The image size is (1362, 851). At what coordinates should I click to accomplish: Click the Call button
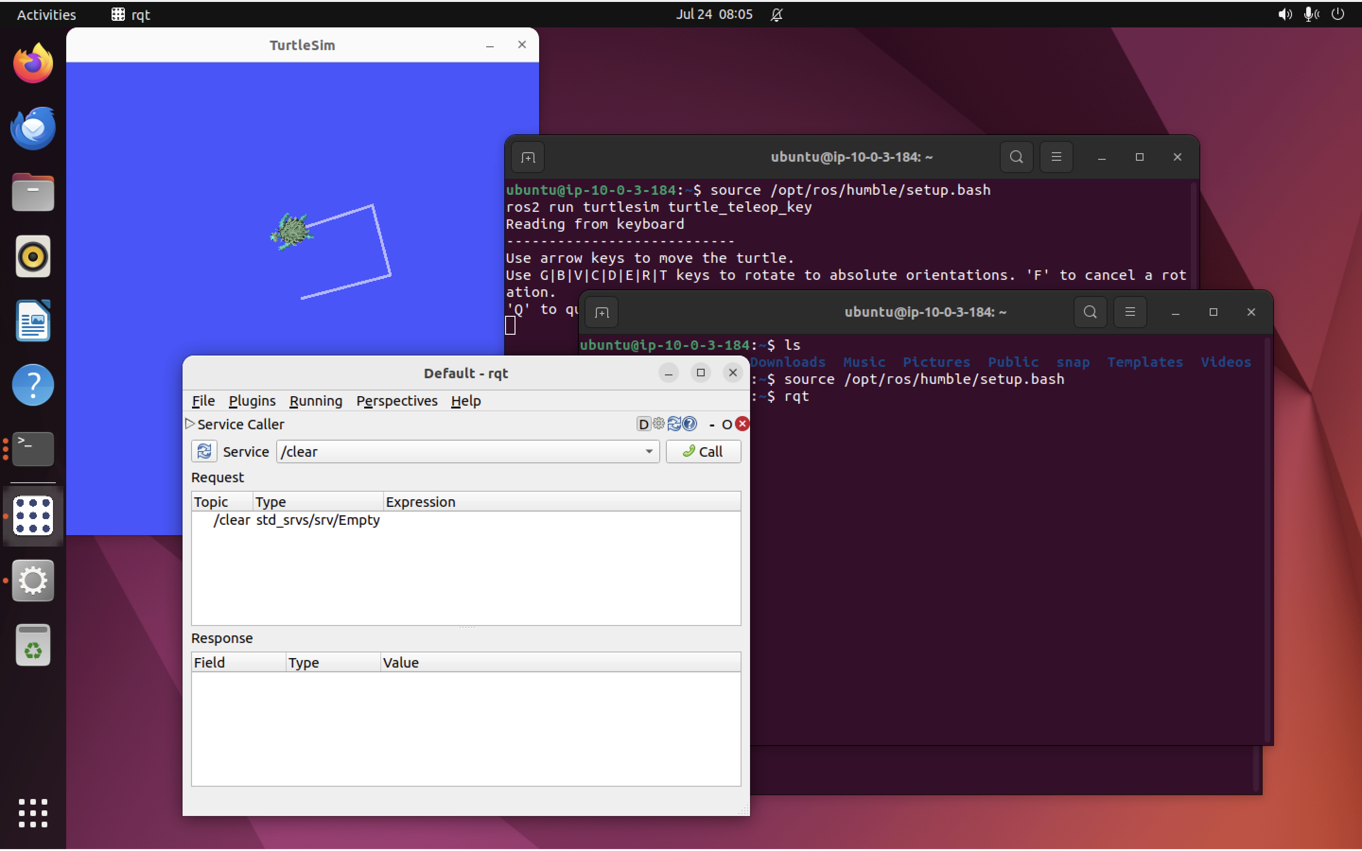point(703,452)
